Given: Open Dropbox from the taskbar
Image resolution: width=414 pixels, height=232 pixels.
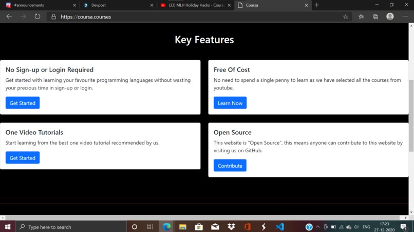Looking at the screenshot, I should click(x=231, y=227).
